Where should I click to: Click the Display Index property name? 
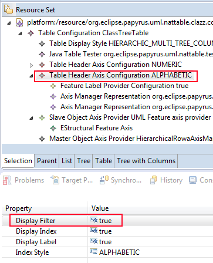[36, 231]
